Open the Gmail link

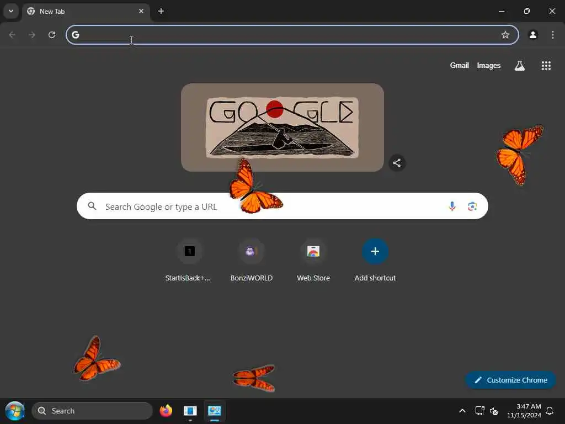point(460,65)
